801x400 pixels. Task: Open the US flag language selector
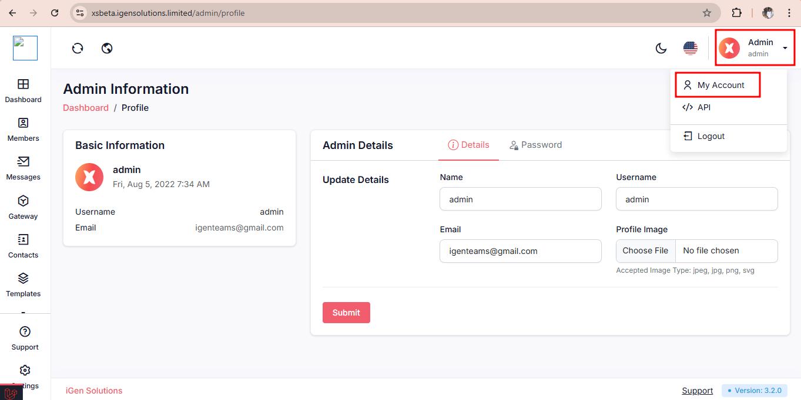coord(691,48)
